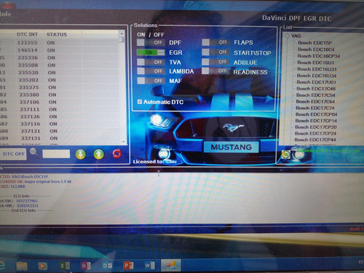
Task: Select Bosch EDC17C74 in the list
Action: pos(315,108)
